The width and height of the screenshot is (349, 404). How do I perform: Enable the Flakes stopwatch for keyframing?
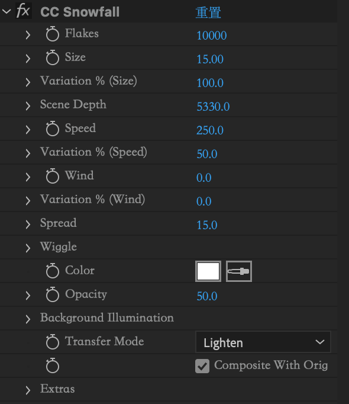[53, 34]
